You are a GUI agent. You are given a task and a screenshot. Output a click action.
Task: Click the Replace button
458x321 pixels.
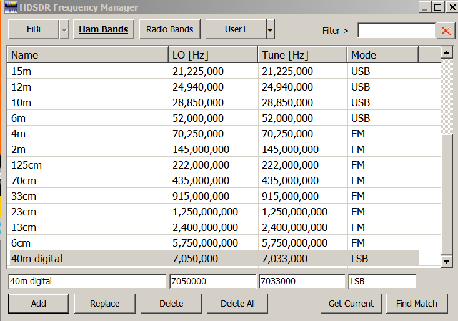(x=105, y=304)
